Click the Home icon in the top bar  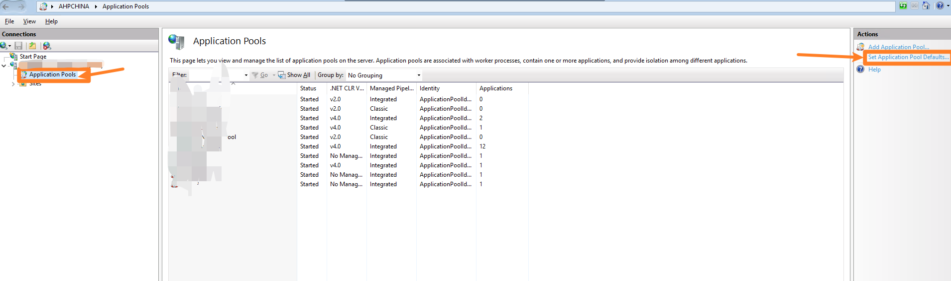[x=926, y=6]
